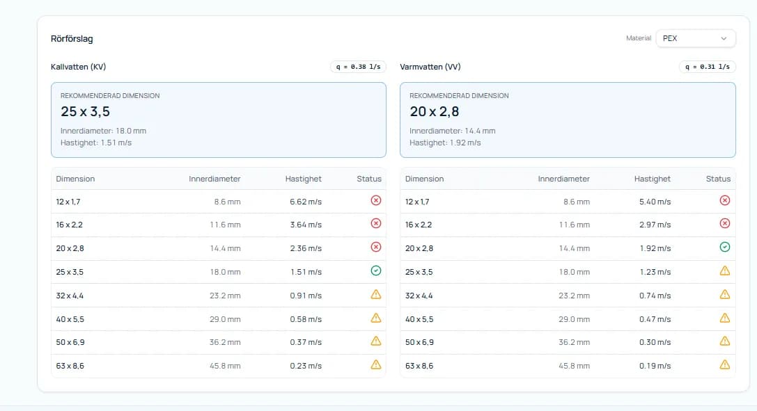The width and height of the screenshot is (757, 411).
Task: Click warning status icon for Varmvatten 50 x 6,9
Action: [725, 341]
